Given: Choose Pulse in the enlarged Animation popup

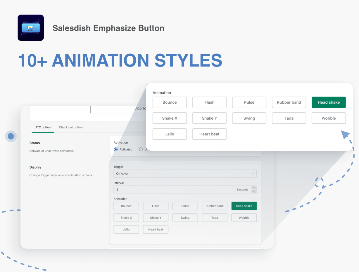Looking at the screenshot, I should pos(249,102).
